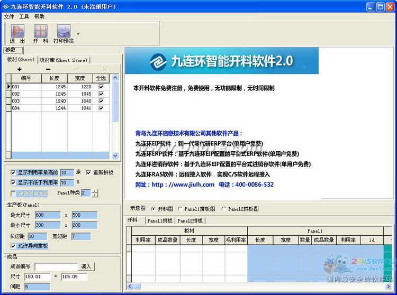Open the 工具 menu

[24, 17]
